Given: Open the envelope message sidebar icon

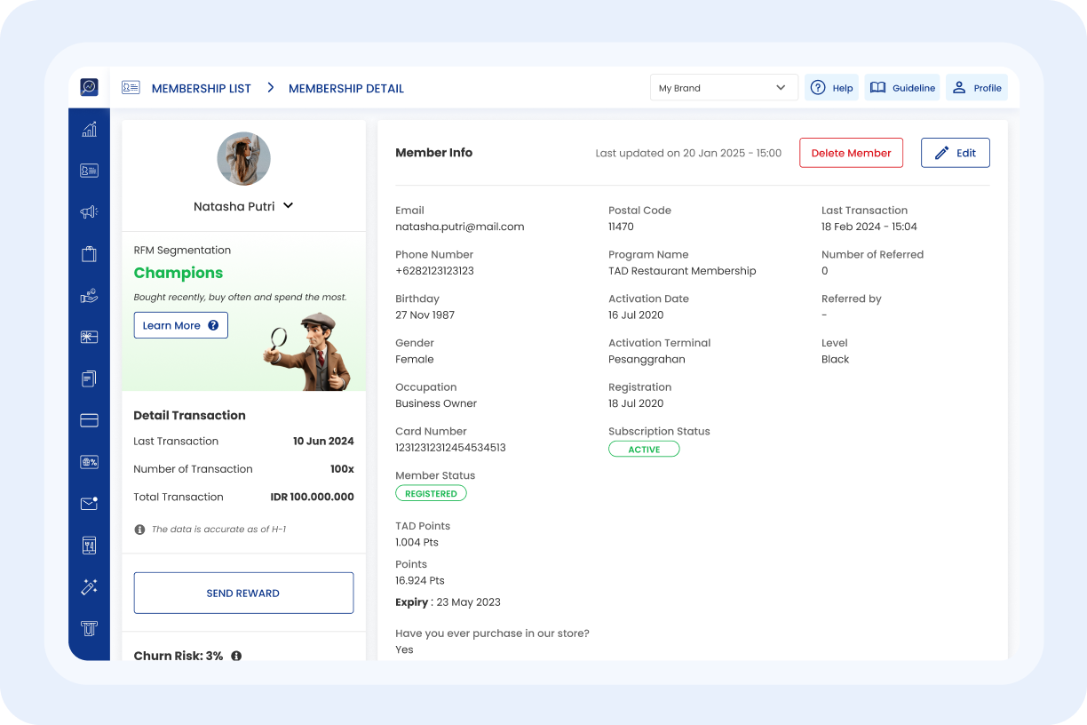Looking at the screenshot, I should (x=89, y=504).
